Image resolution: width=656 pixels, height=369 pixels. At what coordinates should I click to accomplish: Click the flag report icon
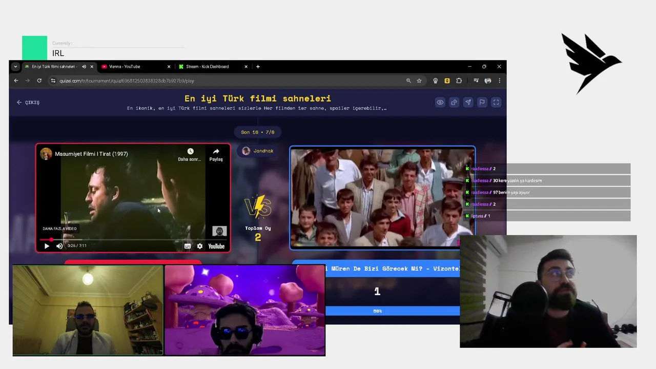click(x=482, y=102)
